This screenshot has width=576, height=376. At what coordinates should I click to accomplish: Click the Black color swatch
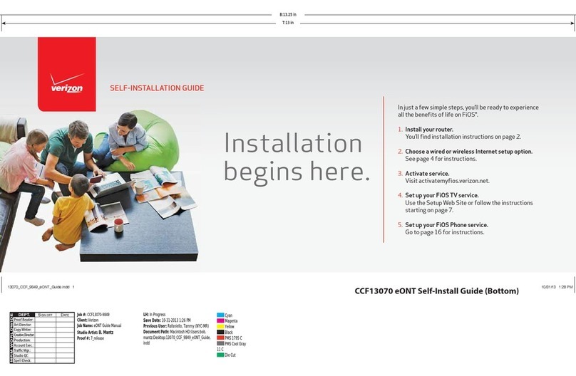point(220,332)
